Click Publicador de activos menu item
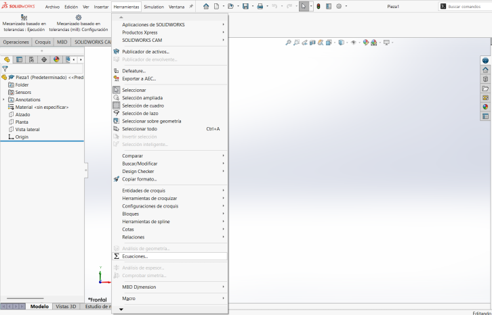The width and height of the screenshot is (492, 315). point(169,51)
